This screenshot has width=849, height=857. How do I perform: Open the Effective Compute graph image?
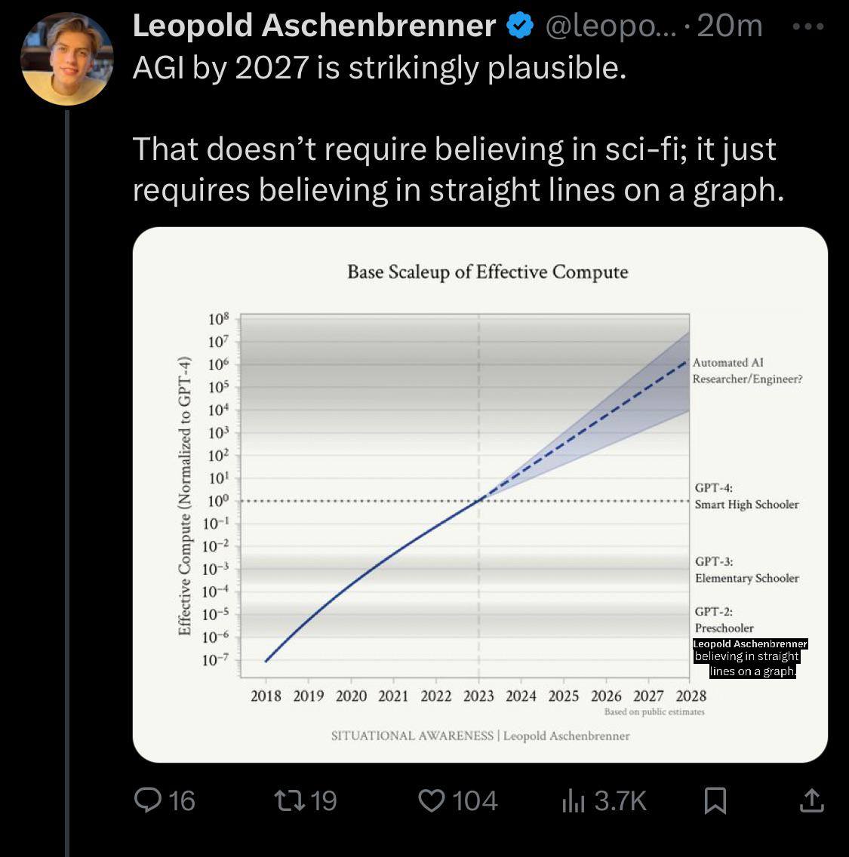pos(480,495)
